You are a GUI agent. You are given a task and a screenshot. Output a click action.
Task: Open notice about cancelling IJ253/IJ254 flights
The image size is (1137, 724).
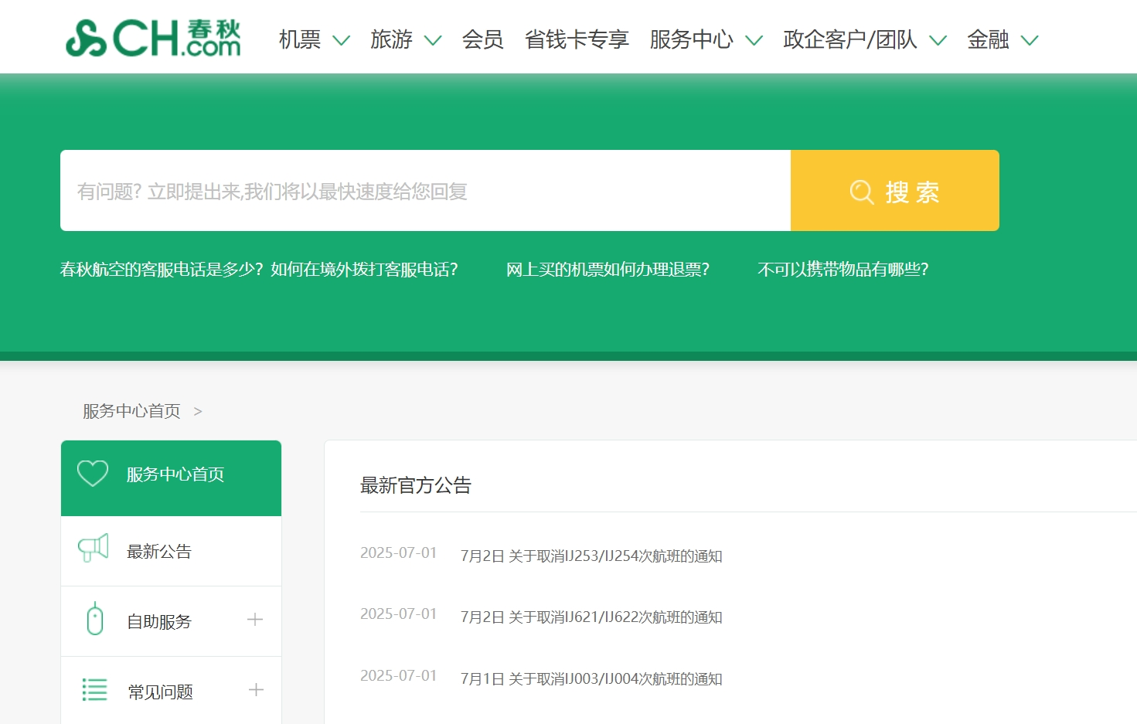(x=591, y=556)
